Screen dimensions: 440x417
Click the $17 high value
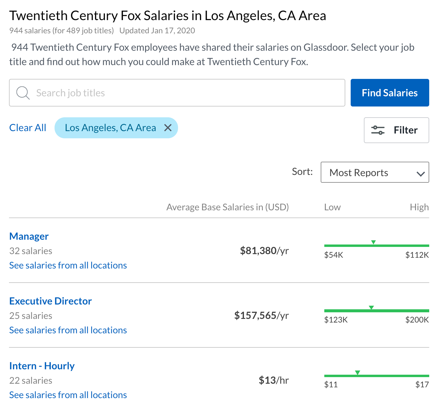[422, 385]
